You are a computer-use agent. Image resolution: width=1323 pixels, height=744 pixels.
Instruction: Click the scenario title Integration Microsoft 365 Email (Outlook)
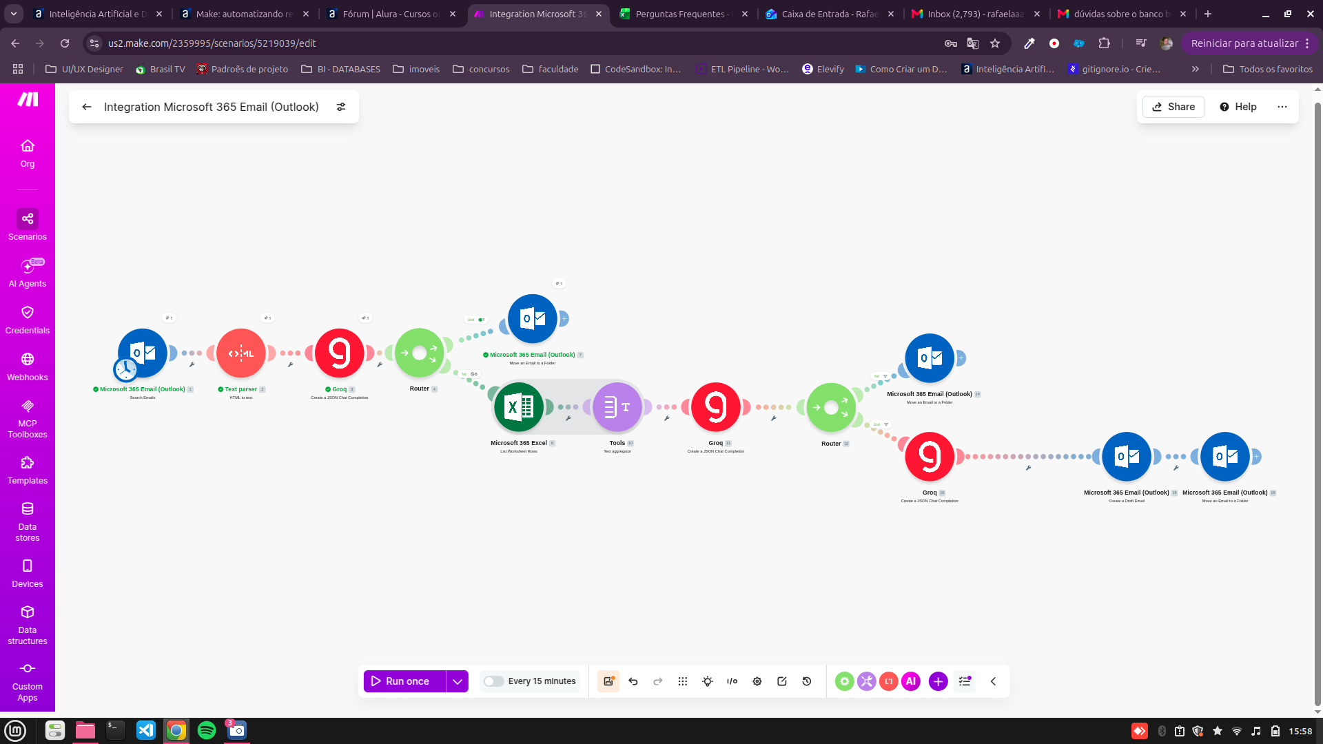[x=212, y=107]
